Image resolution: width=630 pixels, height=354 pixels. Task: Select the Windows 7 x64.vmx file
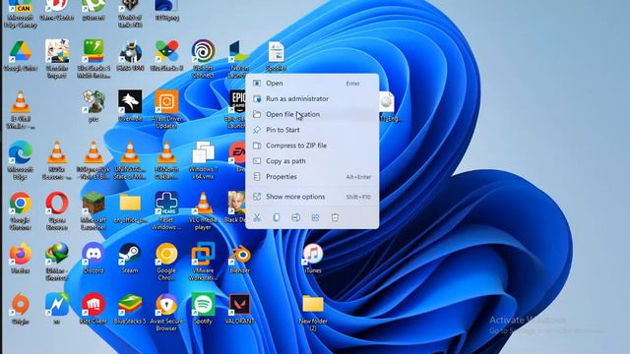click(x=204, y=159)
